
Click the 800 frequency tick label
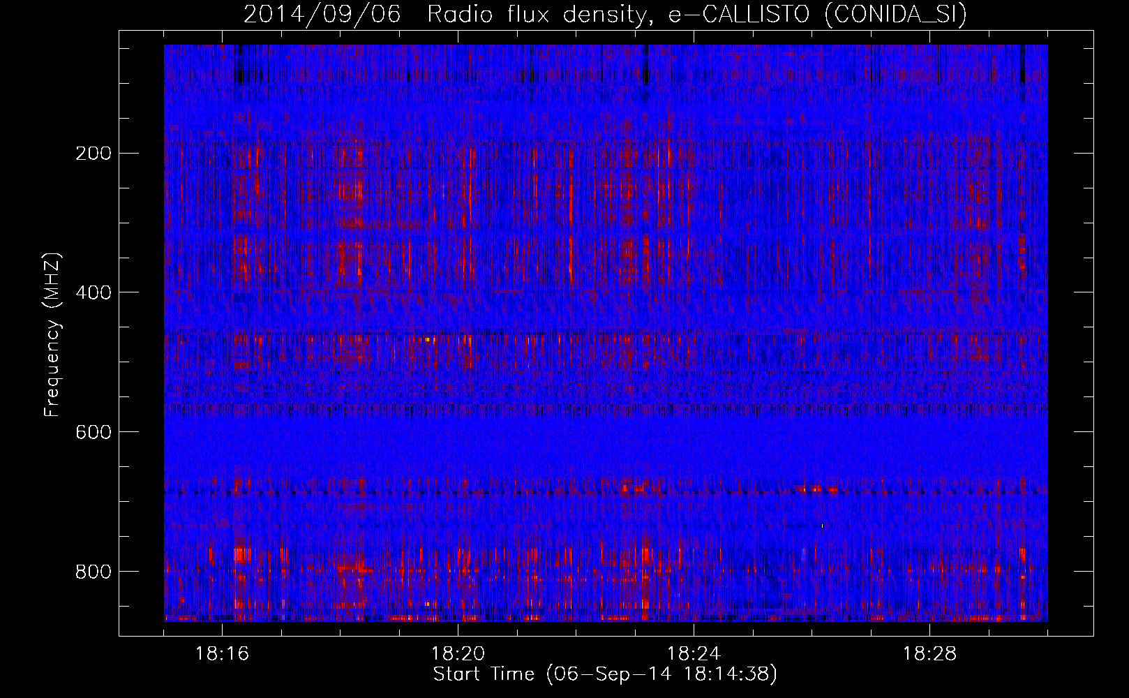(x=93, y=572)
